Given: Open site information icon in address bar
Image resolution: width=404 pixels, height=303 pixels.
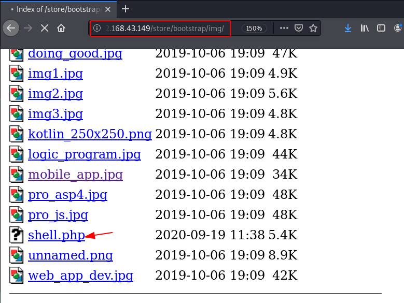Looking at the screenshot, I should pos(97,28).
